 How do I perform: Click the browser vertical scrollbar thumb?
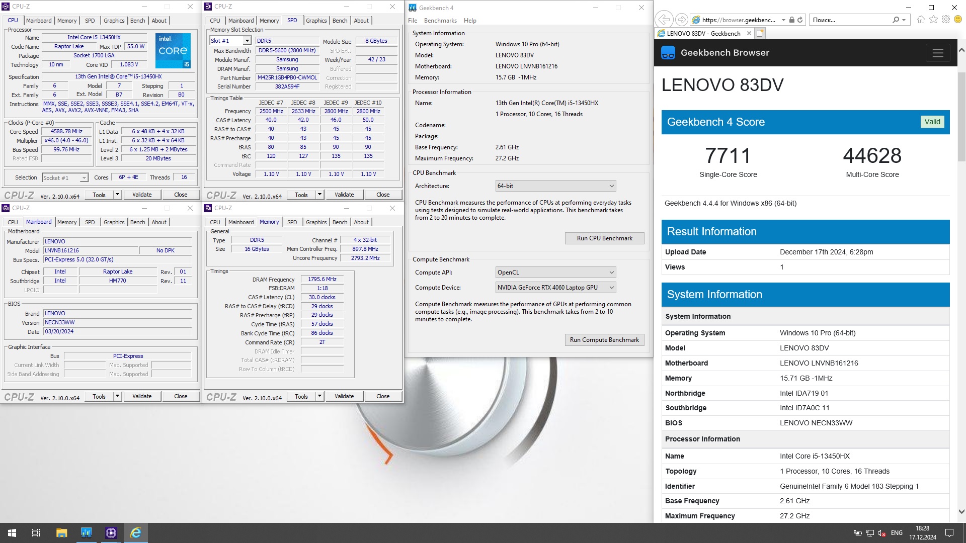pos(961,117)
